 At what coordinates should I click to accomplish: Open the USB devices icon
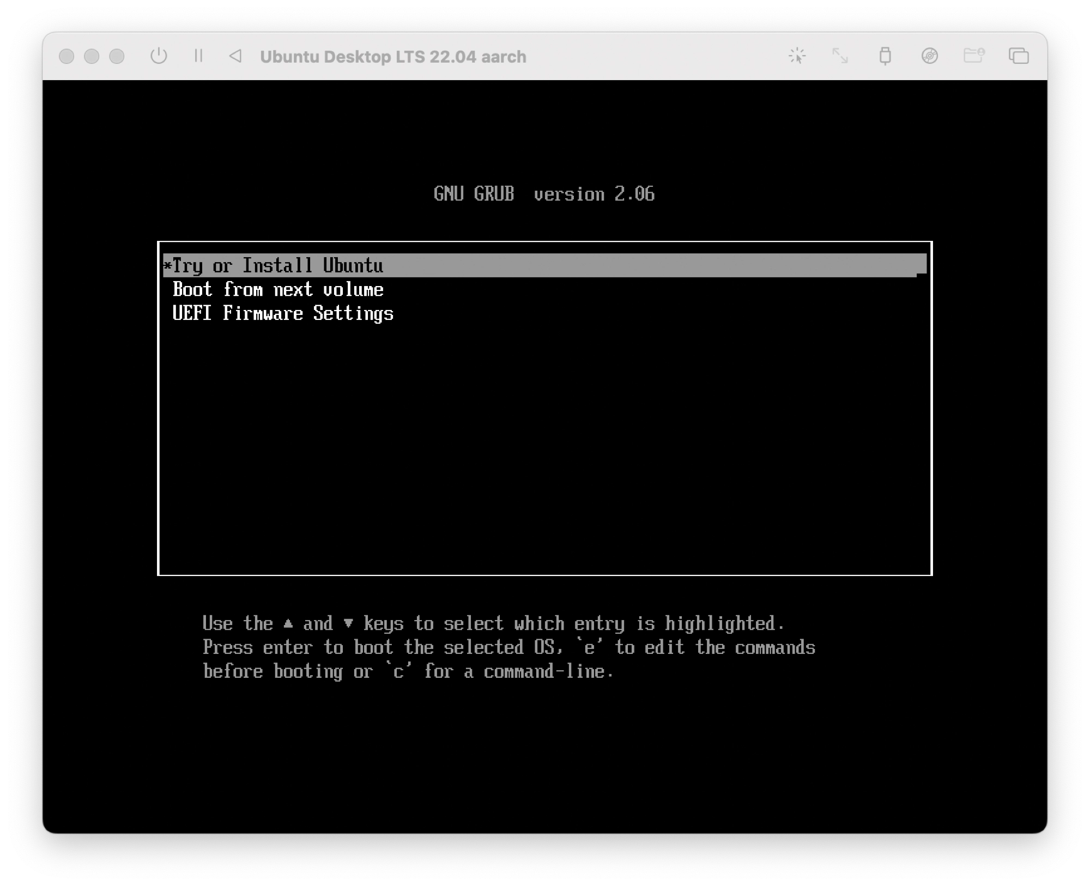click(885, 56)
